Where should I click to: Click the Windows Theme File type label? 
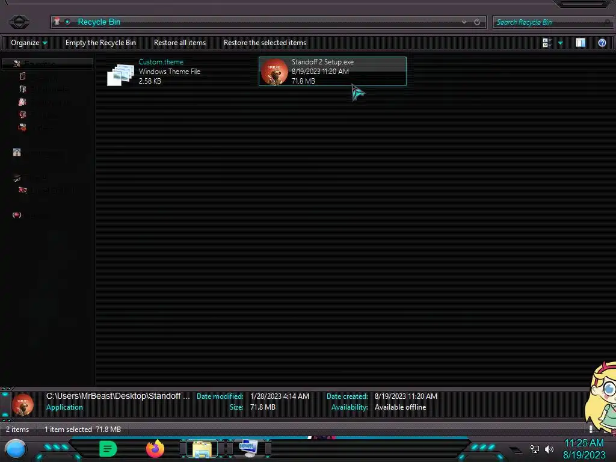(169, 72)
